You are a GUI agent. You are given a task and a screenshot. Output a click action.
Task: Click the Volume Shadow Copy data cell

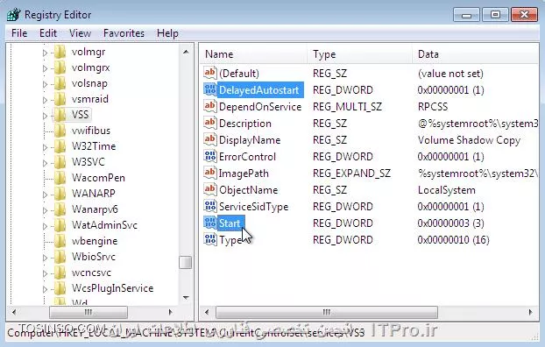[x=469, y=140]
